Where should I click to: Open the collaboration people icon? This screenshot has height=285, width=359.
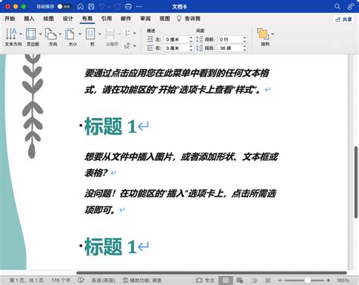351,7
